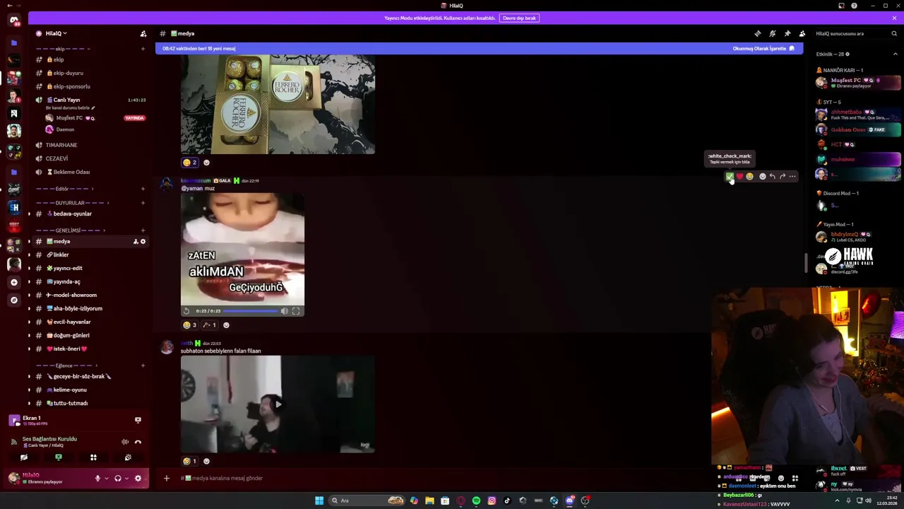Viewport: 904px width, 509px height.
Task: Click reply arrow in message toolbar
Action: click(x=773, y=177)
